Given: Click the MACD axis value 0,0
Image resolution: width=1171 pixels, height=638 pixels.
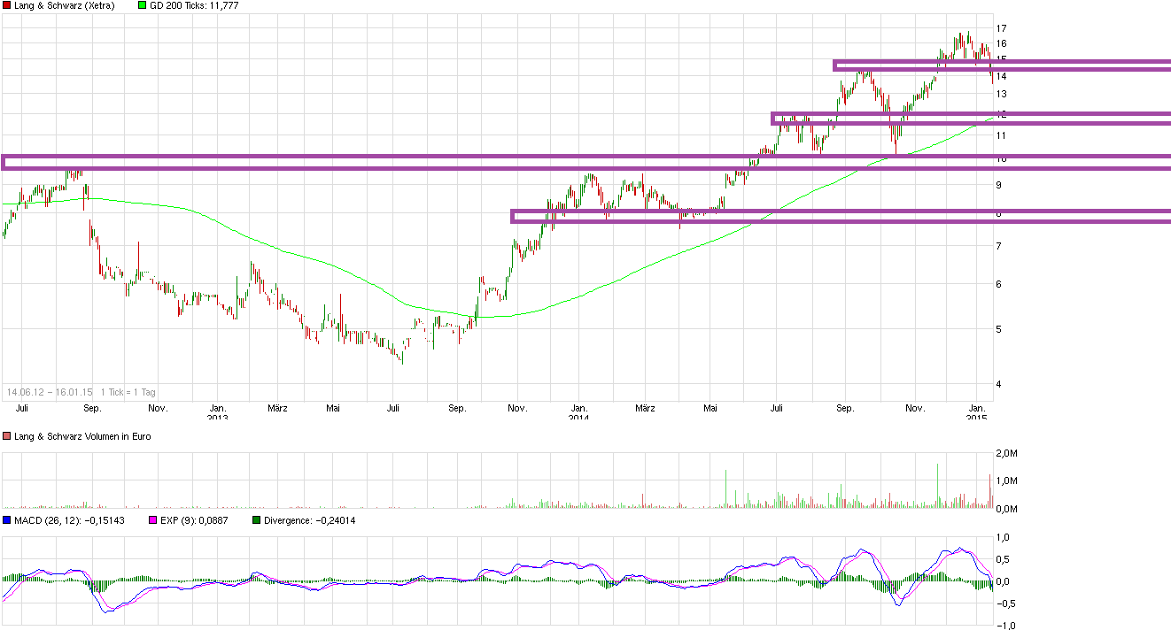Looking at the screenshot, I should click(x=1004, y=582).
